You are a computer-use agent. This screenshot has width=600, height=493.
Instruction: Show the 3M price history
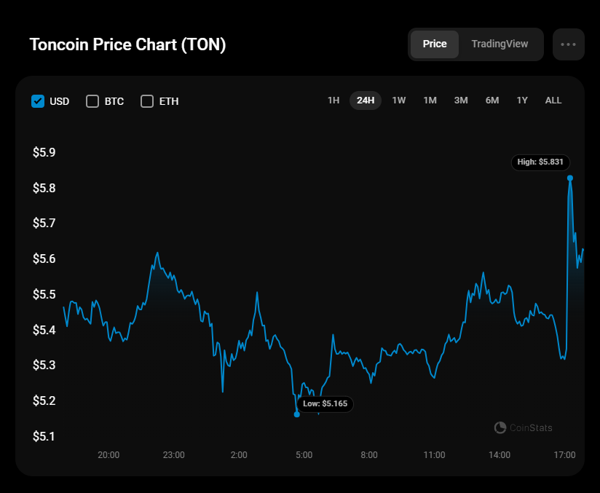coord(461,100)
